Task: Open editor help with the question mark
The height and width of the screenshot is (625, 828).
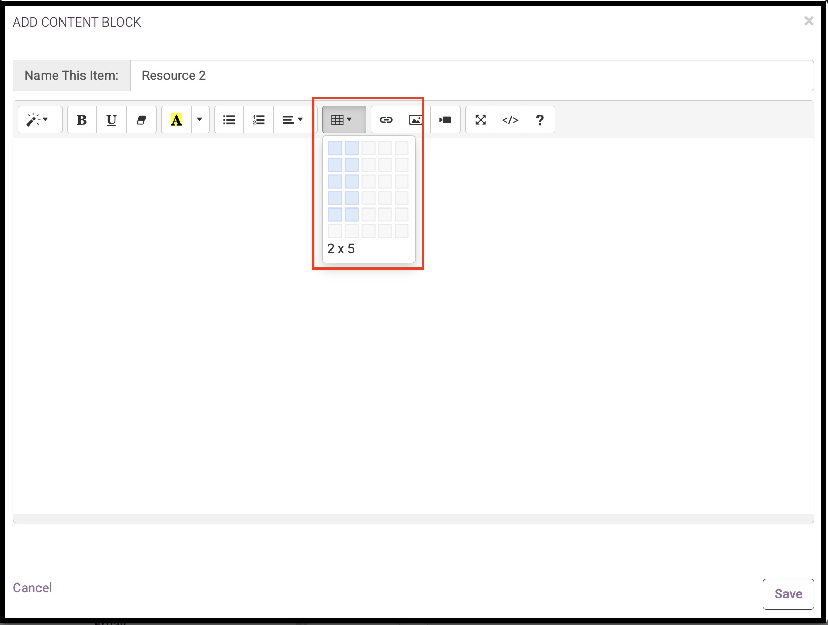Action: 540,119
